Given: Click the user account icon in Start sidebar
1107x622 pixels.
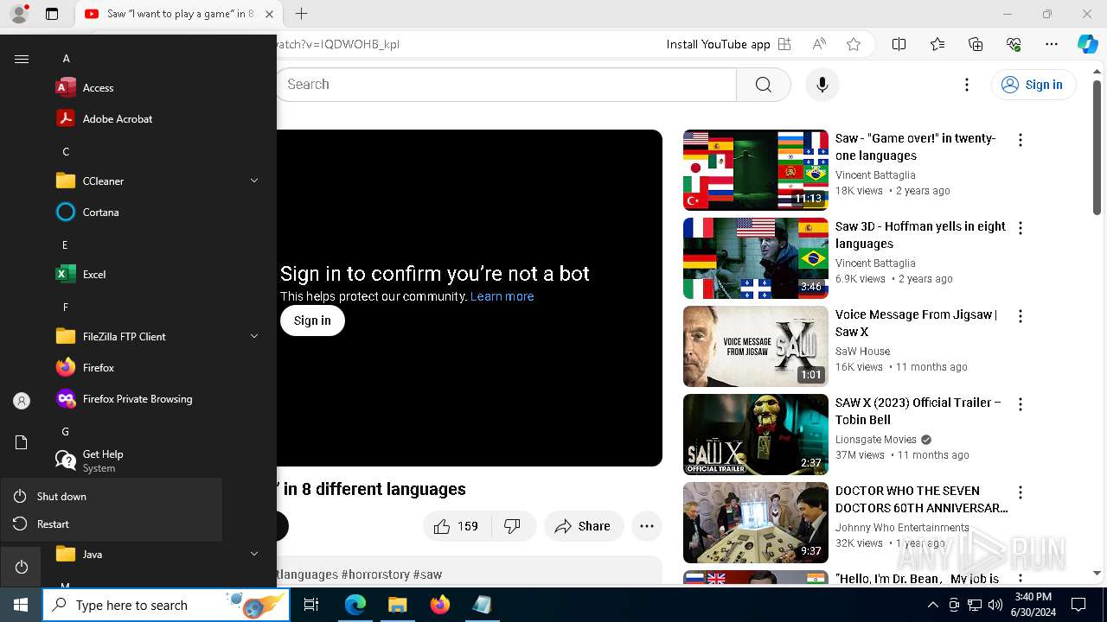Looking at the screenshot, I should click(22, 401).
